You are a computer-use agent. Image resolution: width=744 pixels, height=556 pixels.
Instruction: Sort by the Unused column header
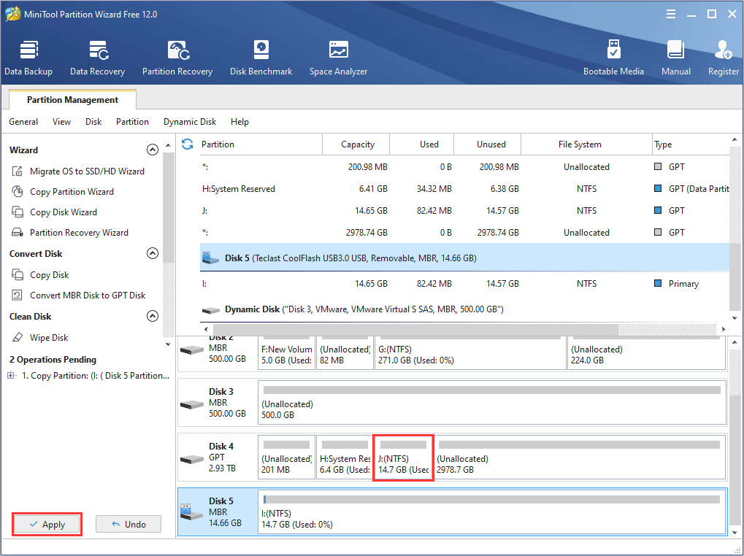pos(488,144)
